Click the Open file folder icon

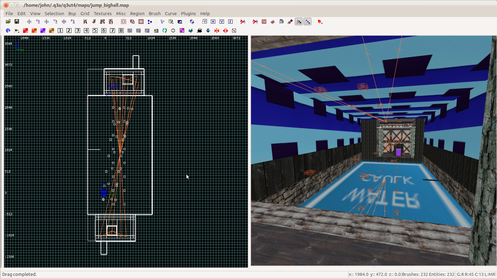tap(8, 22)
